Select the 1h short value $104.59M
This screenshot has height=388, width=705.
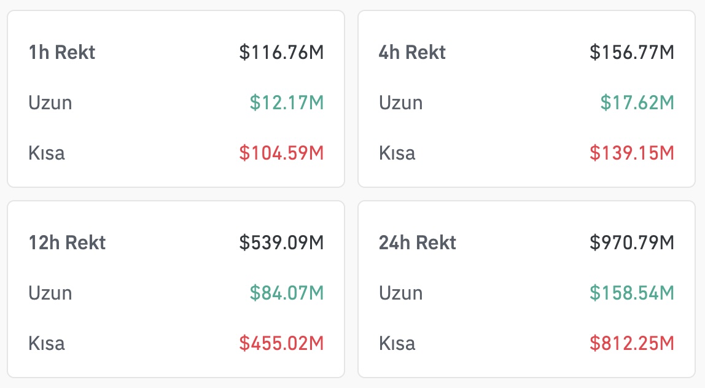click(281, 153)
